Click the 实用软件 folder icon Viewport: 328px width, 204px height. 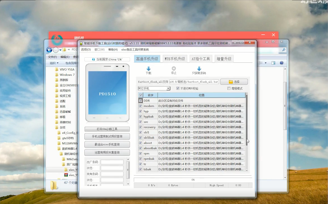click(57, 90)
